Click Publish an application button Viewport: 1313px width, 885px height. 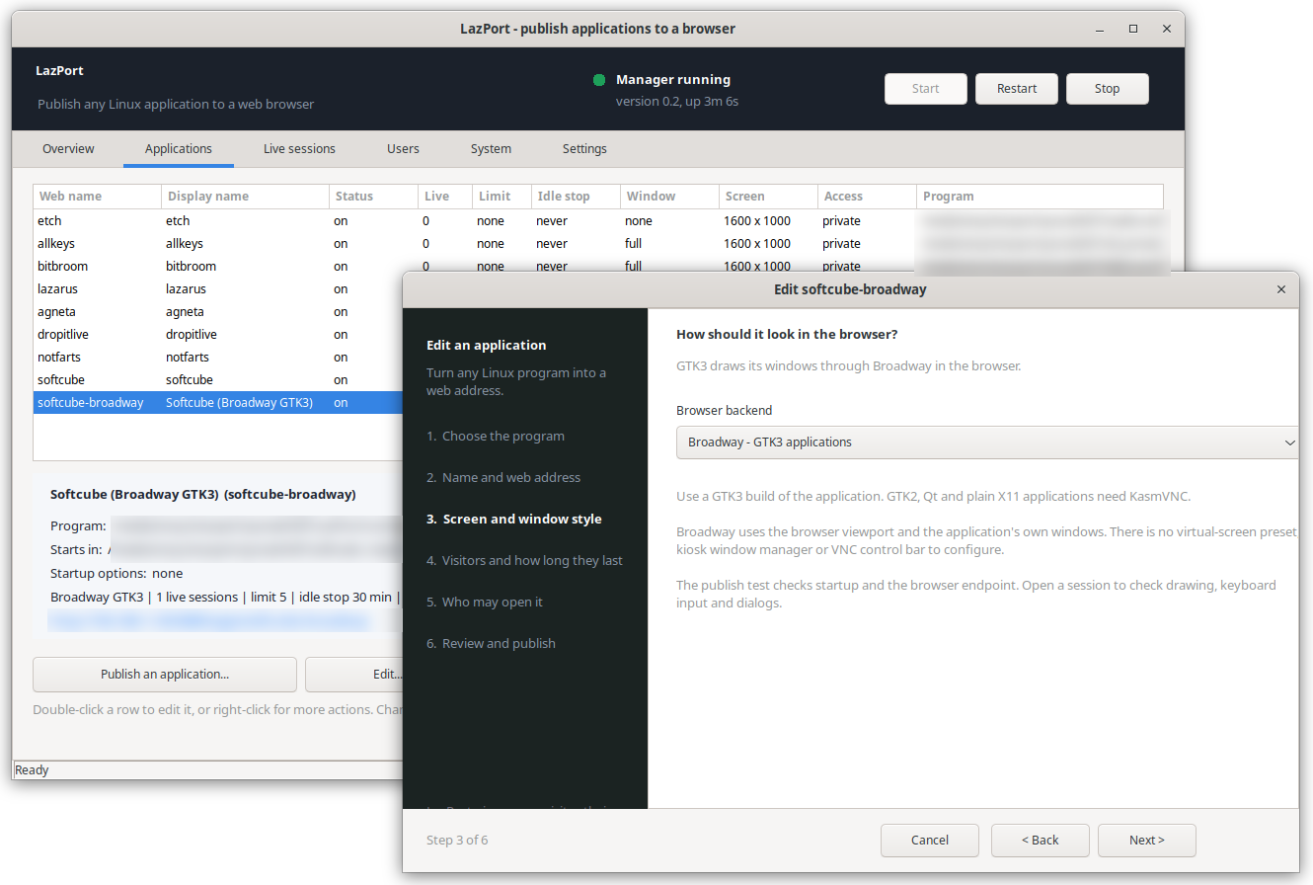click(165, 675)
